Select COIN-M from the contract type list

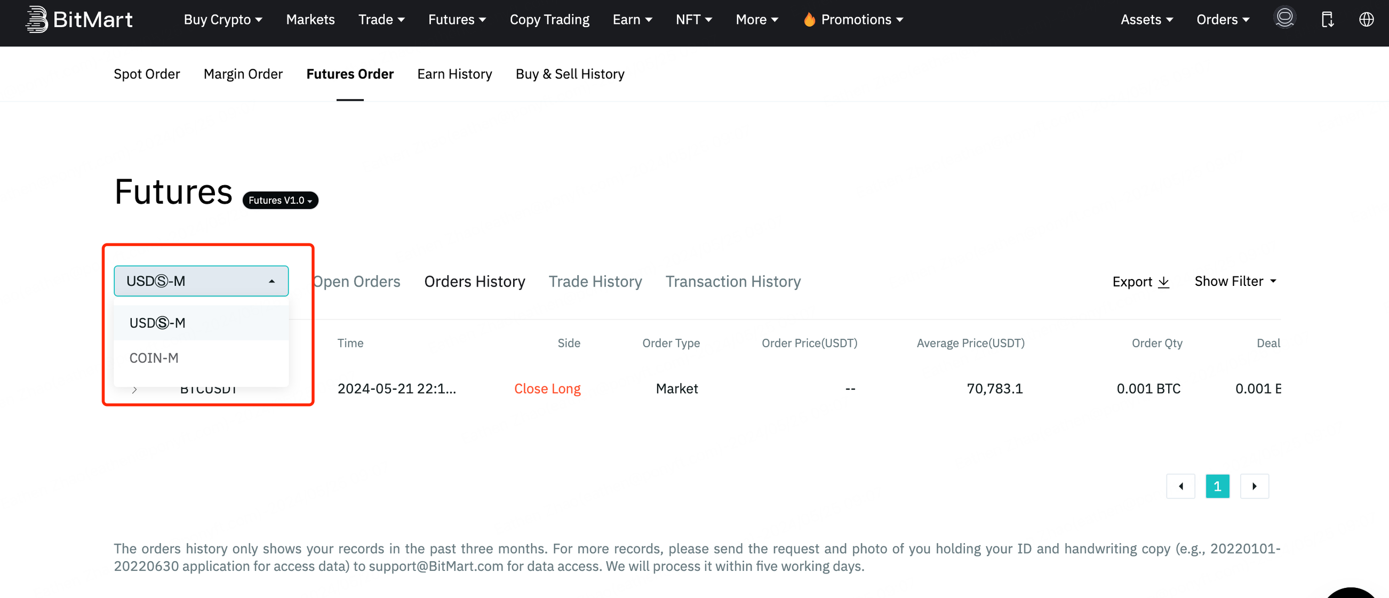(154, 357)
